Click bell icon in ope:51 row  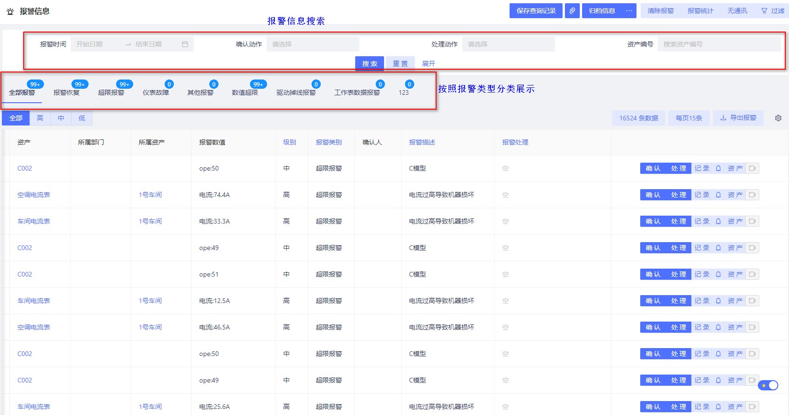click(x=718, y=274)
